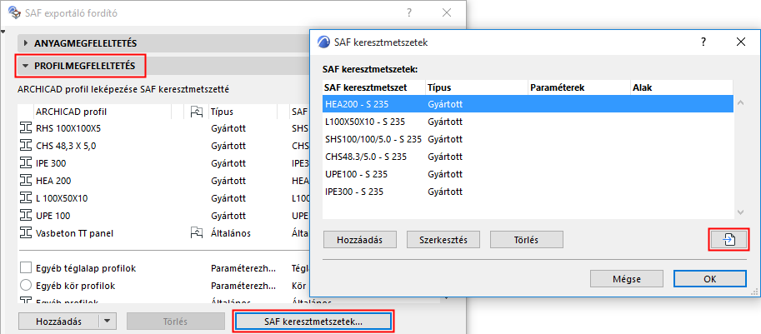Select the UPE100 - S 235 row

point(528,174)
